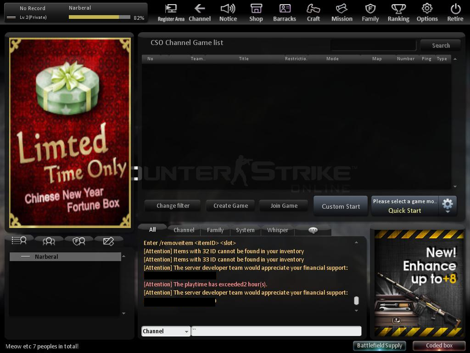Open the Shop
The image size is (470, 353).
[256, 13]
